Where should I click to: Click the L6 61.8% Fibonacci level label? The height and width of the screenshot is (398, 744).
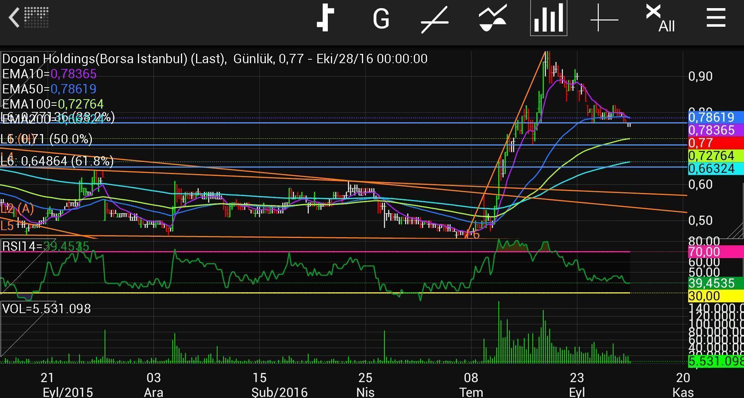[57, 161]
